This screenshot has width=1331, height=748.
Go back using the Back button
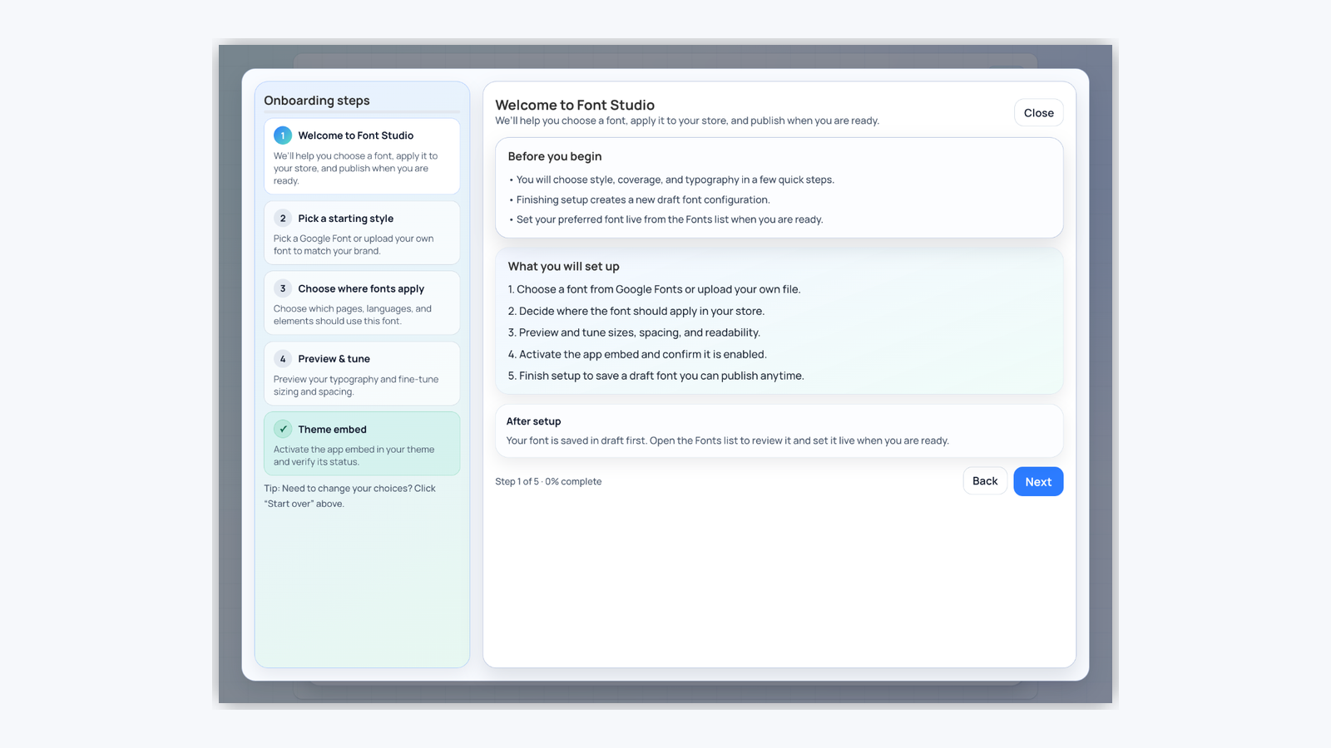985,481
